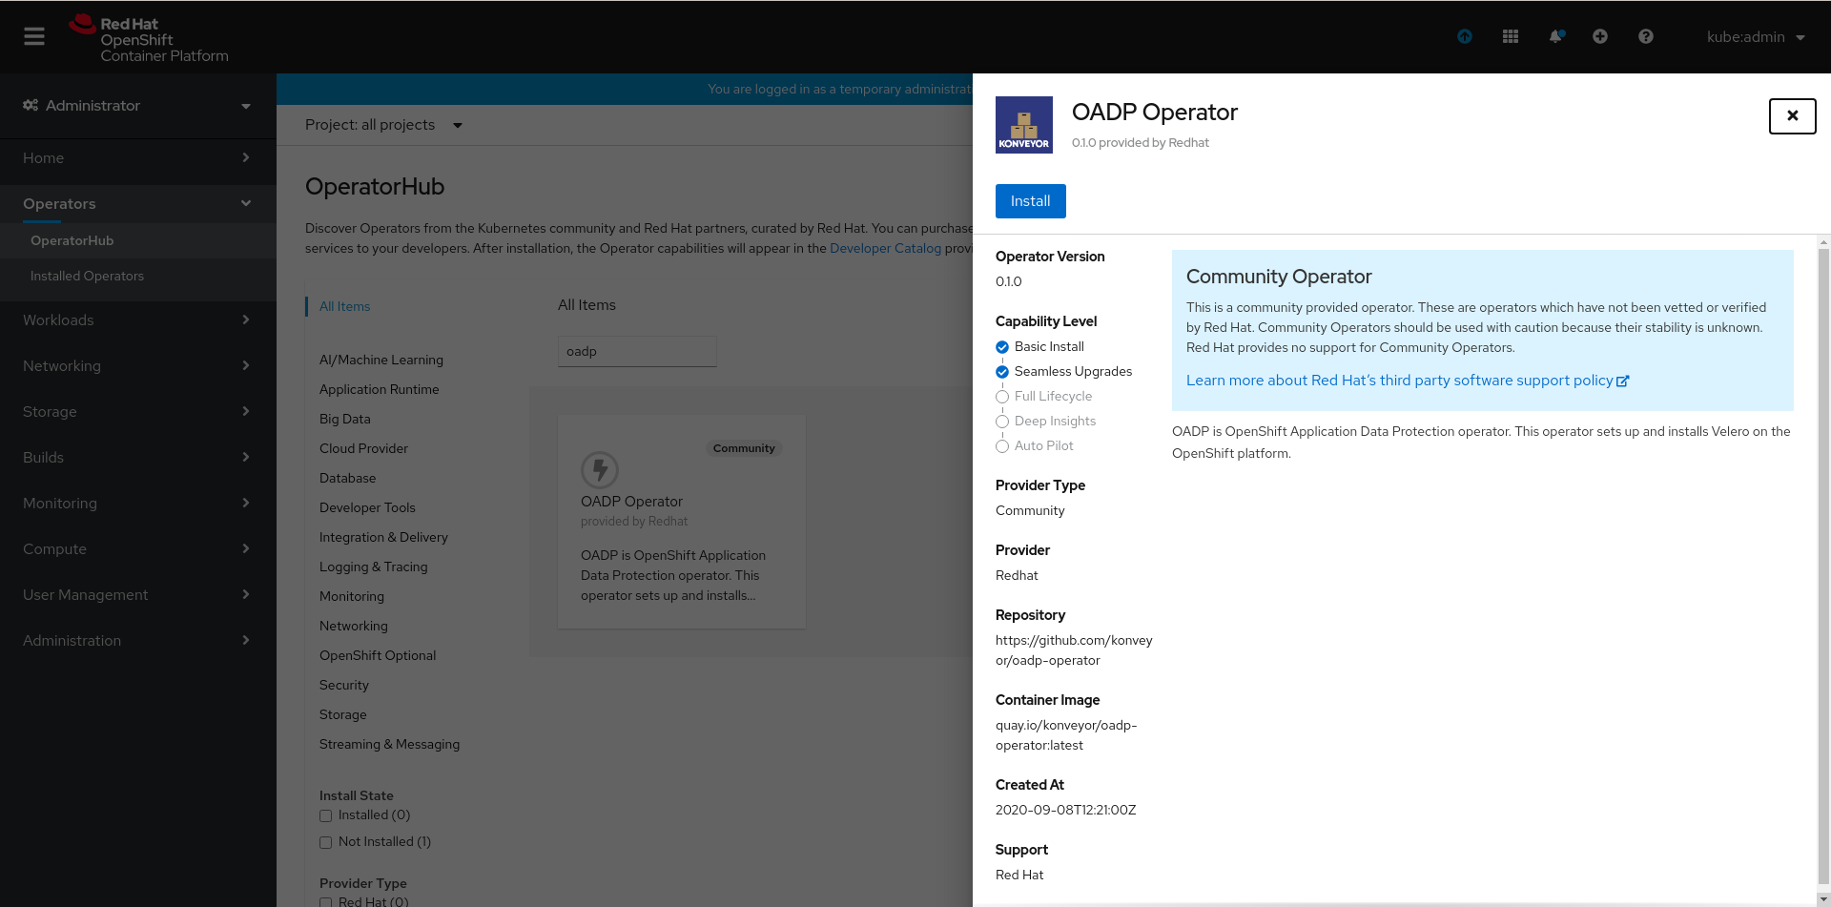
Task: Click the details panel vertical scrollbar
Action: (x=1823, y=567)
